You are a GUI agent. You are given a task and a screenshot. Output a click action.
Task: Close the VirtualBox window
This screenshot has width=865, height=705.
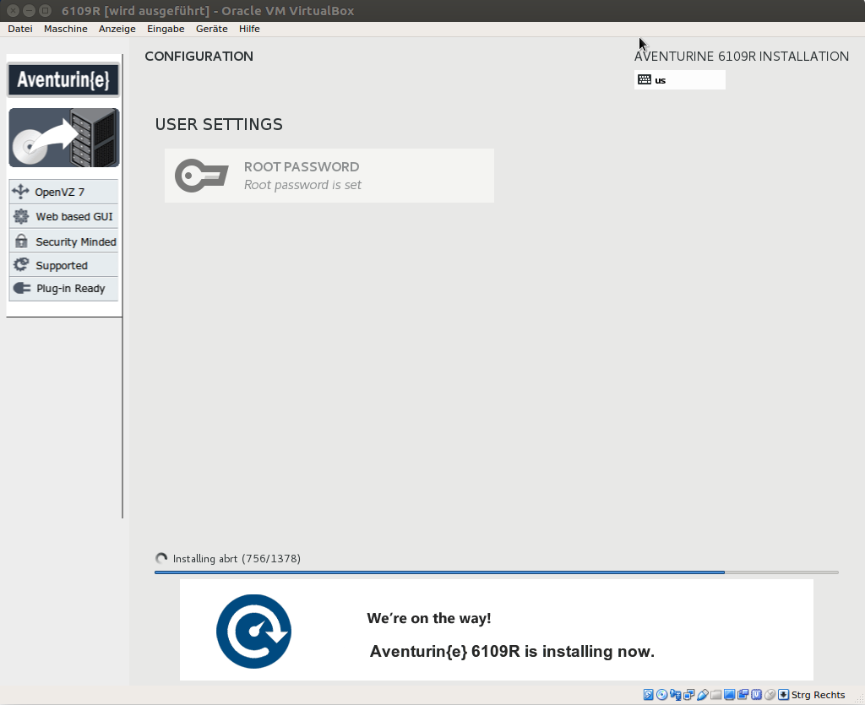pyautogui.click(x=14, y=10)
